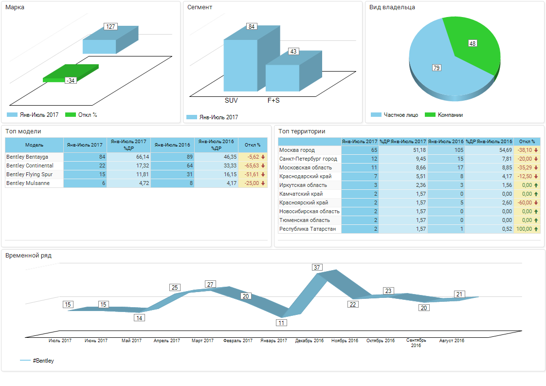Click red down arrow beside -38,10

coord(536,150)
